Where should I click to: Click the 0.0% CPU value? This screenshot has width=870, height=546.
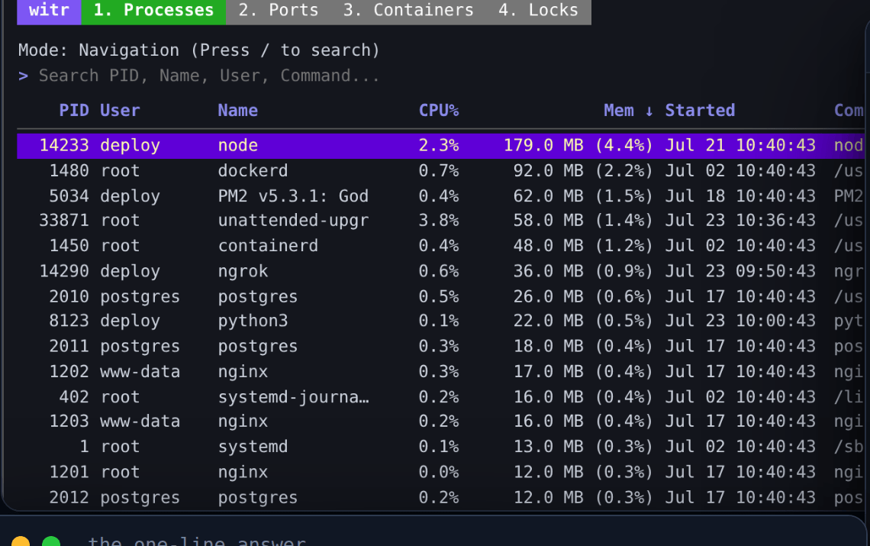(439, 472)
